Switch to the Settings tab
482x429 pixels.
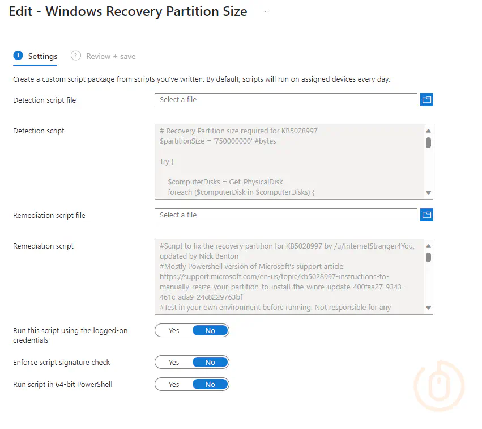click(x=42, y=56)
